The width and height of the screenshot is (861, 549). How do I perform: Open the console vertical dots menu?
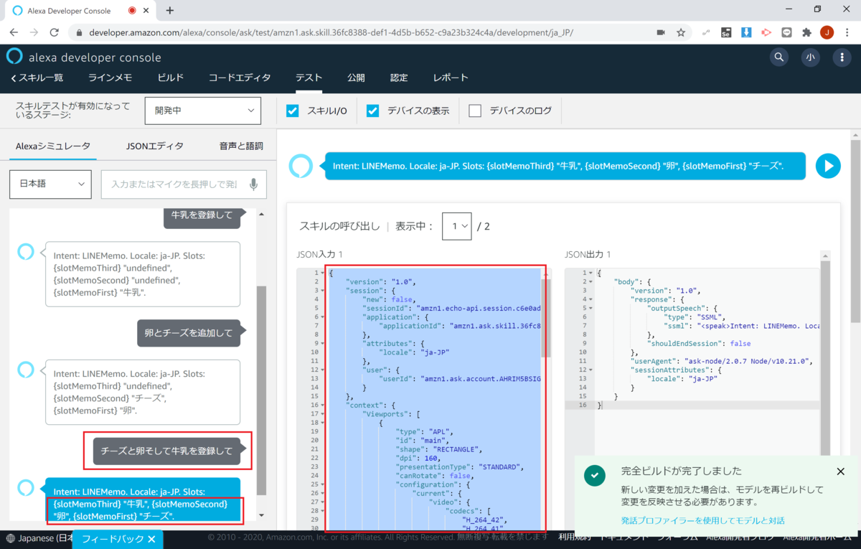tap(842, 57)
